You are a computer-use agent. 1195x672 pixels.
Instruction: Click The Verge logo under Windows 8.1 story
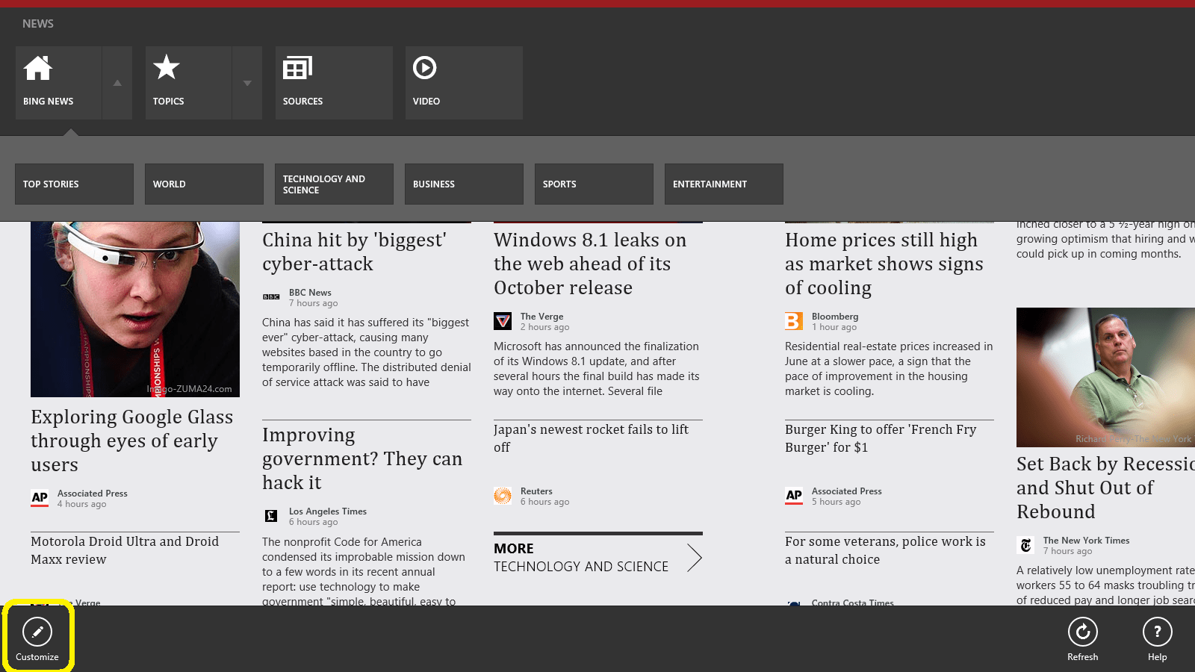(503, 321)
